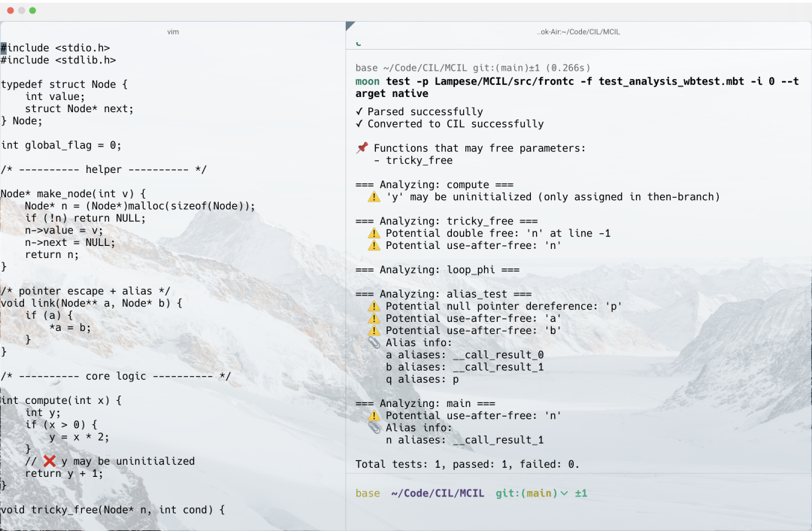Click '#include <stdio.h>' in vim

tap(56, 47)
